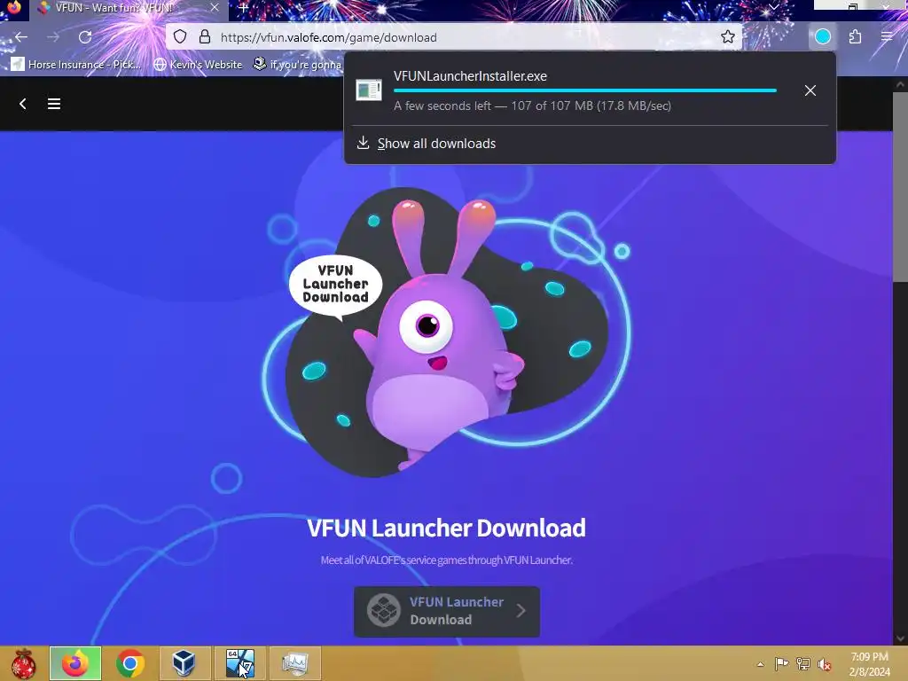
Task: Open the Horse Insurance bookmark
Action: (x=76, y=64)
